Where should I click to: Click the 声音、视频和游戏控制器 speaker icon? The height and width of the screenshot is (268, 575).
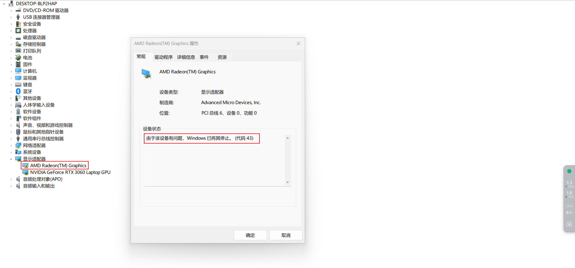[18, 125]
